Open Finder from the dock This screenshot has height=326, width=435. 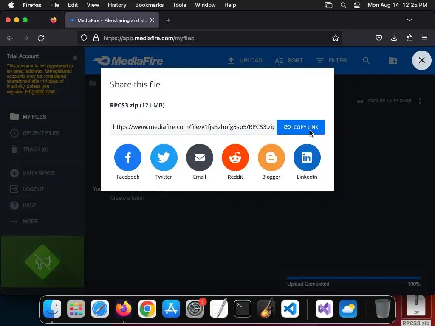click(52, 309)
